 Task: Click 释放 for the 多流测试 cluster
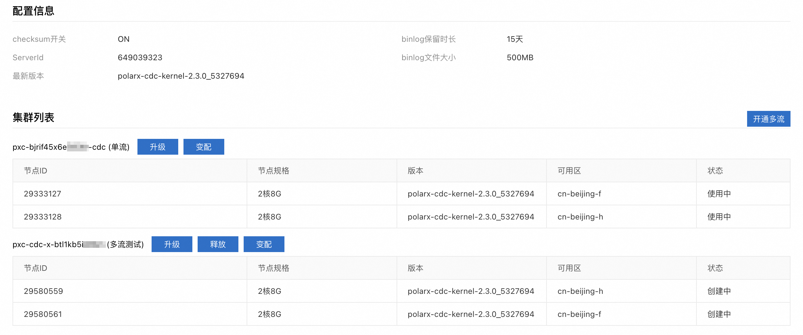[x=218, y=244]
